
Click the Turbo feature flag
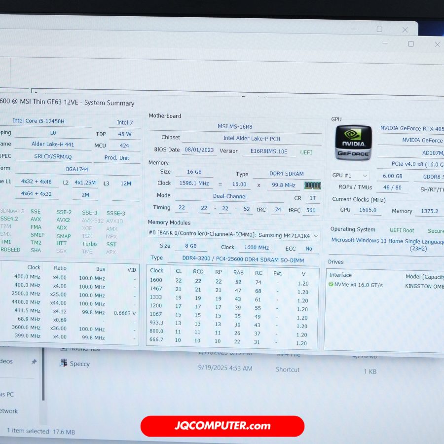[89, 244]
